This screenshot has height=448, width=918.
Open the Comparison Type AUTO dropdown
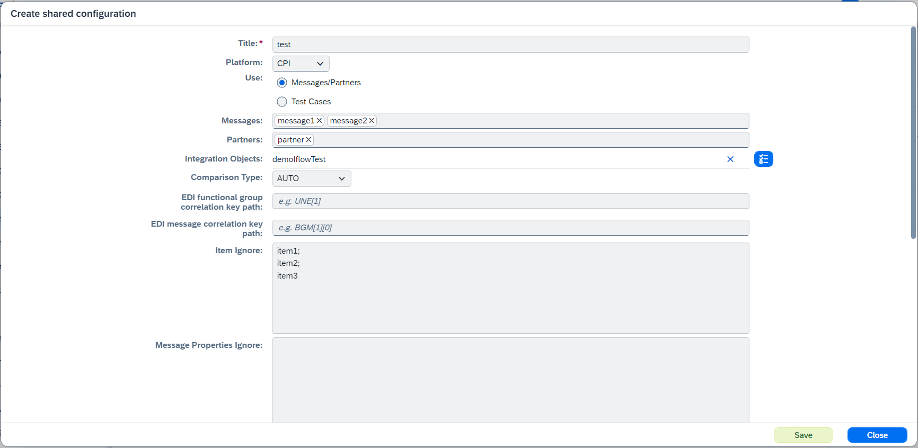(x=312, y=178)
